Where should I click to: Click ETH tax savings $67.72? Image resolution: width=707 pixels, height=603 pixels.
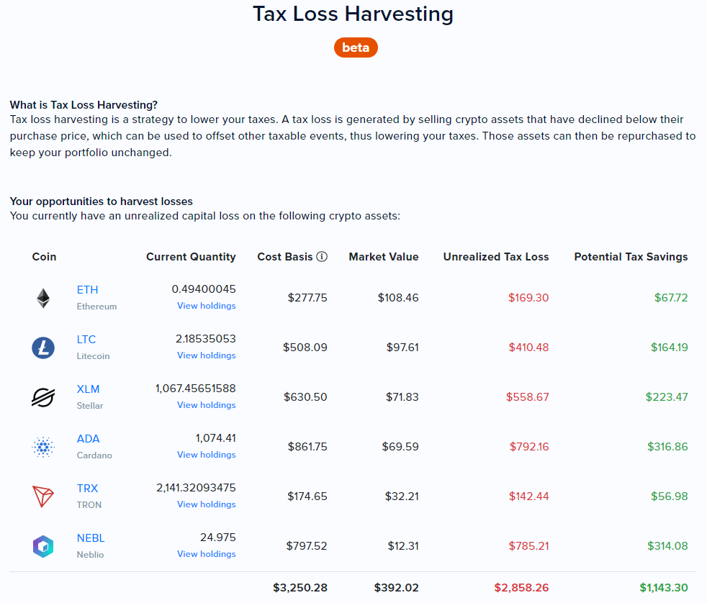[671, 297]
